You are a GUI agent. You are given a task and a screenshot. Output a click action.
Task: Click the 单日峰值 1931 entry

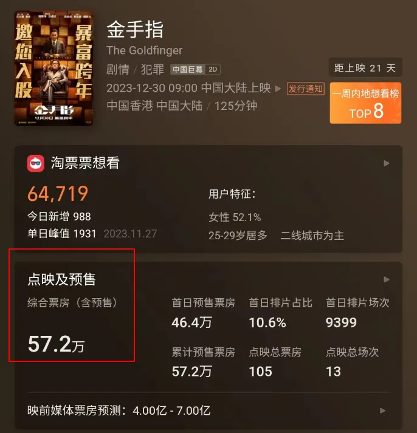point(61,234)
